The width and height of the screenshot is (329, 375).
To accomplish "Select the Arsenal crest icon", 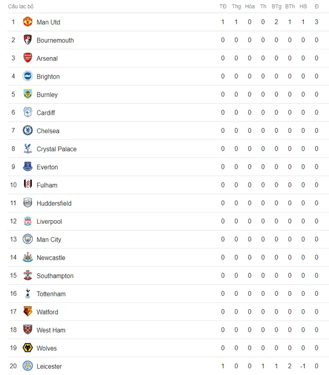I will click(27, 58).
